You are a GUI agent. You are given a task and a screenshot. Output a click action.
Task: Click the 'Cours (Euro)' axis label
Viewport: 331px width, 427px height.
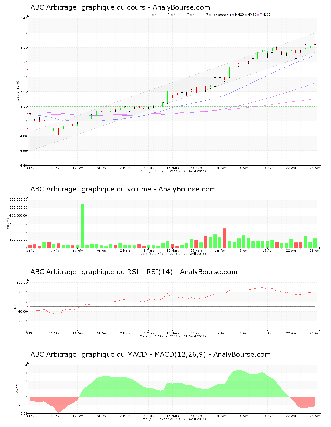[x=18, y=91]
